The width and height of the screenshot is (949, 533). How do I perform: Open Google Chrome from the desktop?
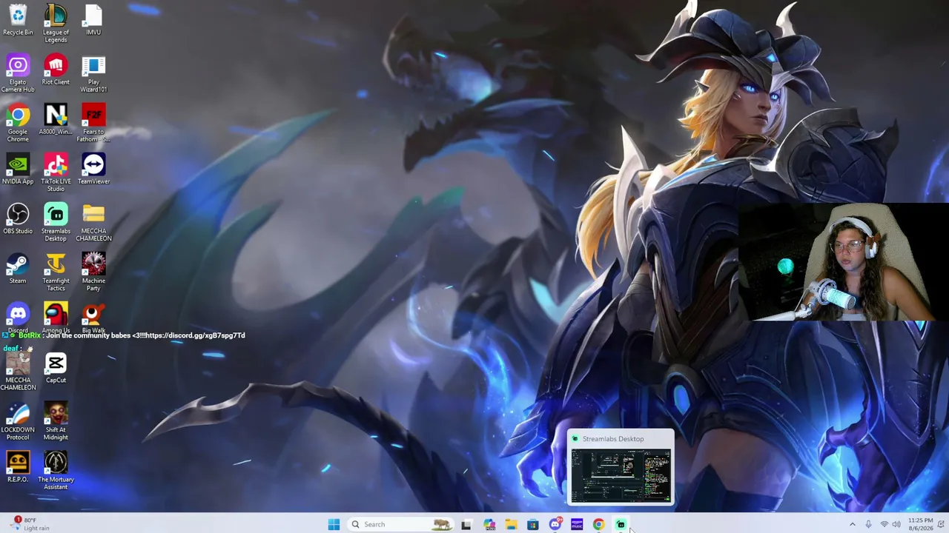[18, 124]
